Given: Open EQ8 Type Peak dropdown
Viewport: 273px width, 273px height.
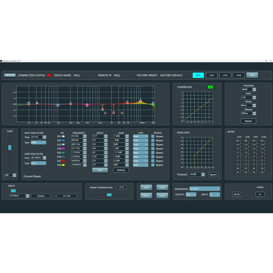Looking at the screenshot, I should point(141,165).
